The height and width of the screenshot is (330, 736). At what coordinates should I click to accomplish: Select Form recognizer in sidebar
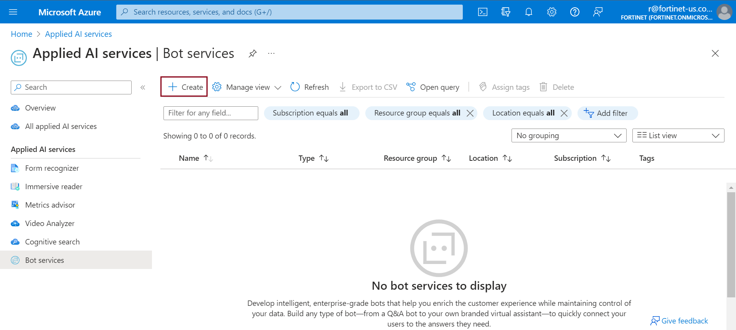(52, 168)
